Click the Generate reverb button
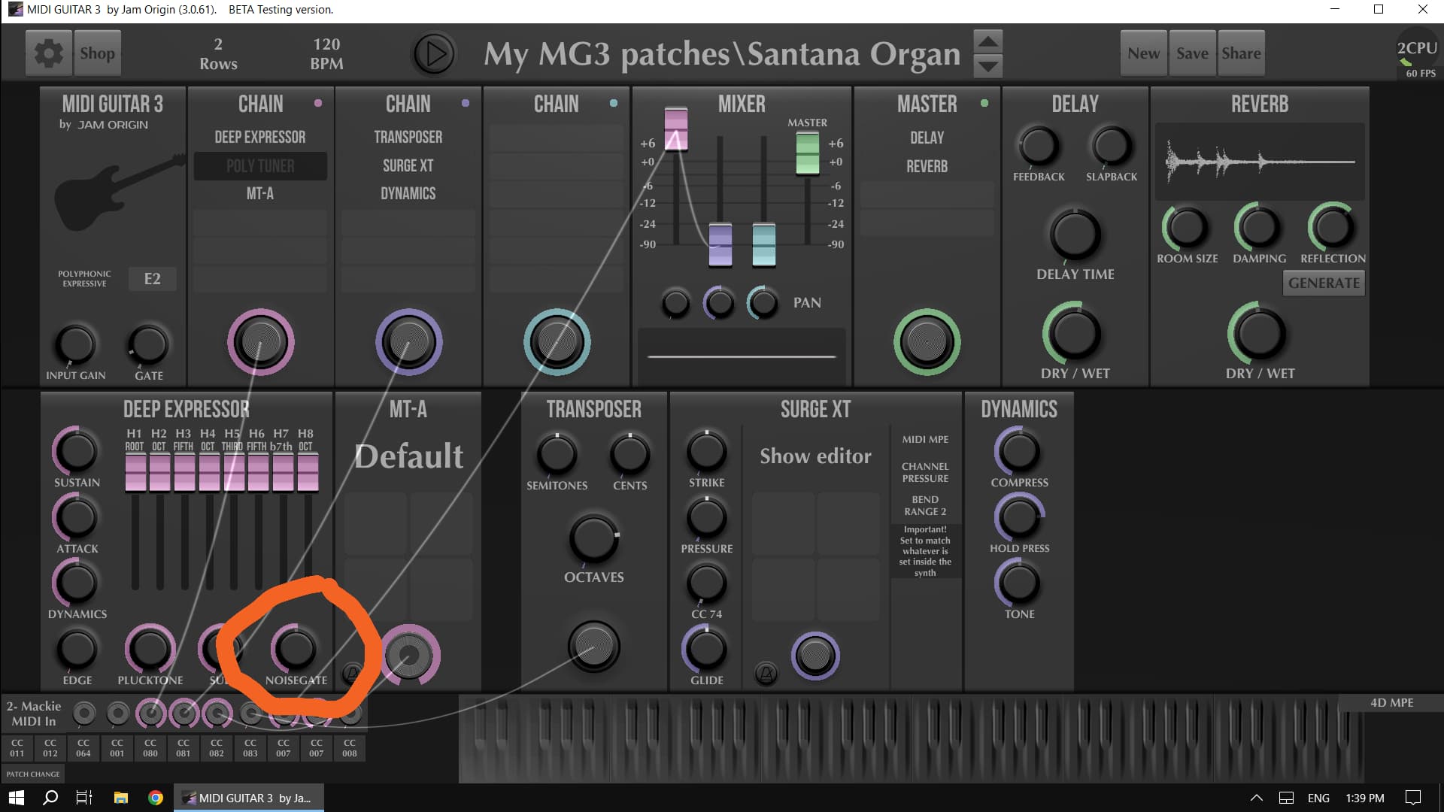 [x=1324, y=283]
